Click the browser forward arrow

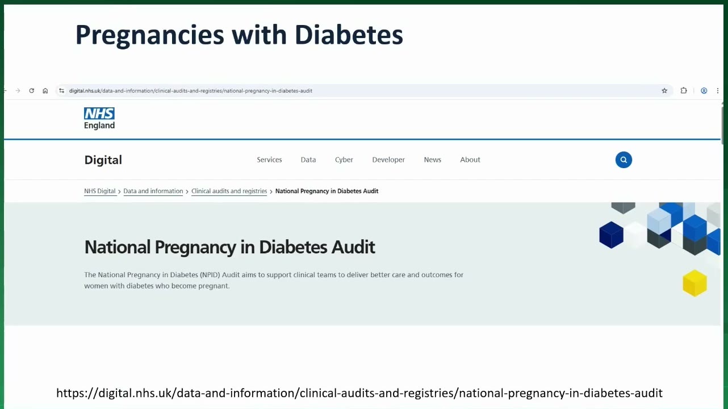[18, 91]
